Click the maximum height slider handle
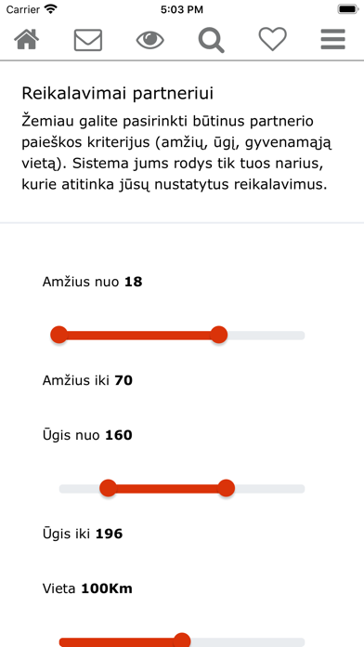Image resolution: width=364 pixels, height=647 pixels. click(226, 488)
